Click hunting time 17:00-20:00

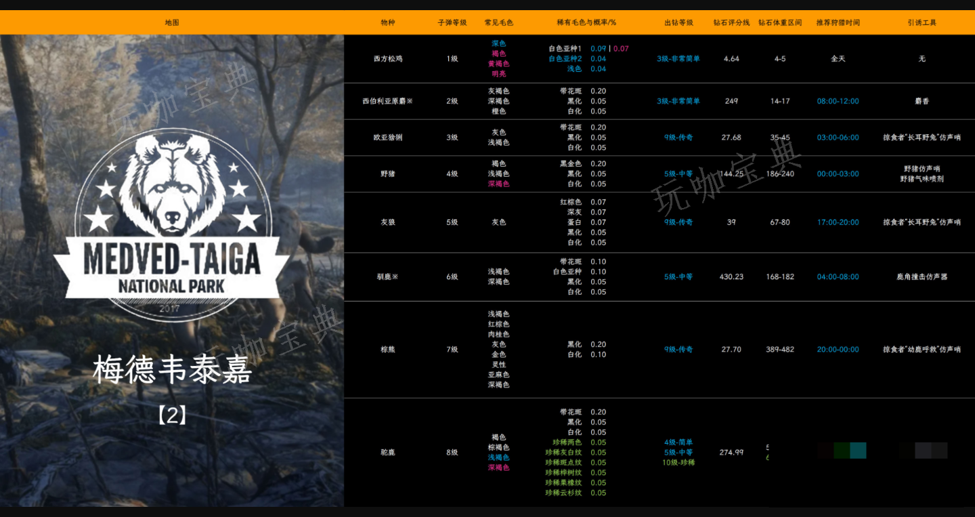pos(838,222)
